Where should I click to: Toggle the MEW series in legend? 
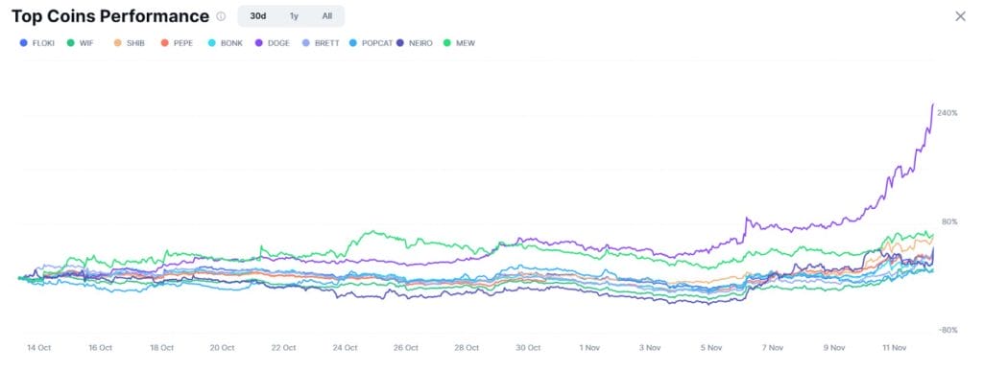click(x=459, y=43)
